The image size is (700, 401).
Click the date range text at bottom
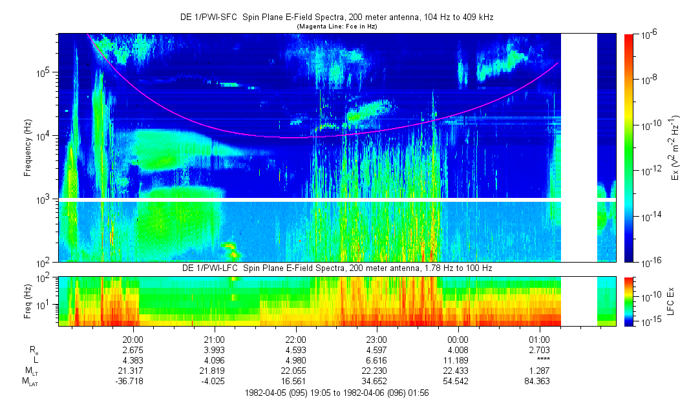(336, 393)
